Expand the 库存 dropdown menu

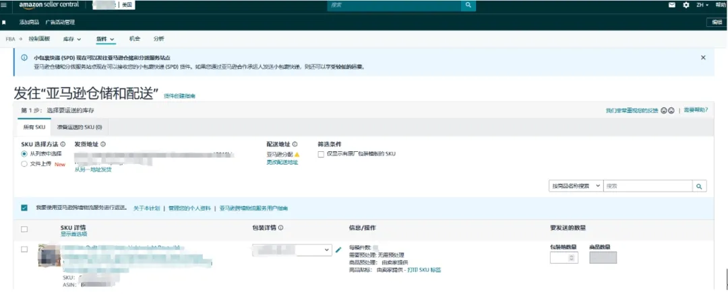click(x=72, y=39)
